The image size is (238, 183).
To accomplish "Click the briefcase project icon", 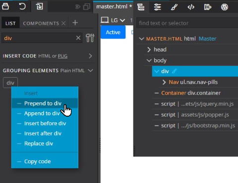I will coord(5,6).
